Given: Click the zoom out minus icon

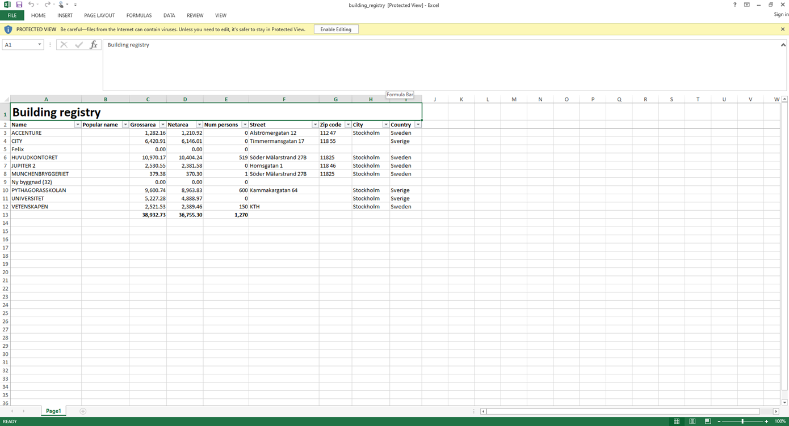Looking at the screenshot, I should click(719, 421).
